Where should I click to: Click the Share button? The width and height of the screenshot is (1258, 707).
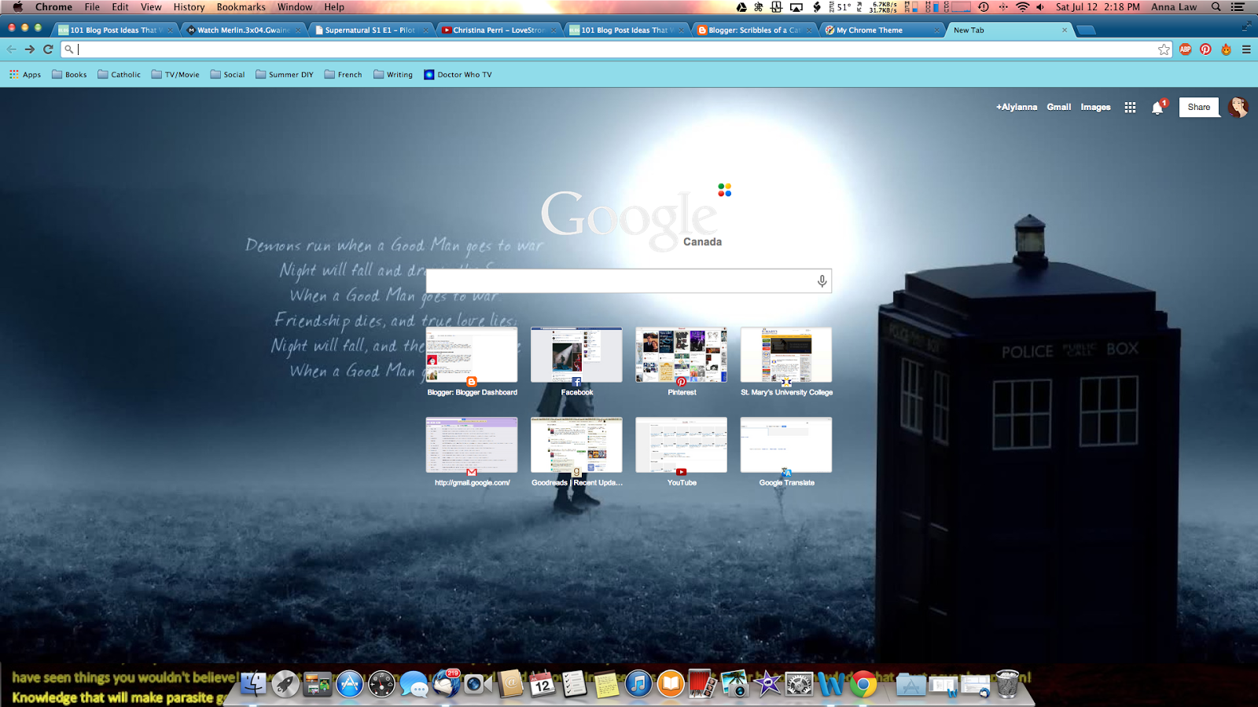click(x=1199, y=108)
